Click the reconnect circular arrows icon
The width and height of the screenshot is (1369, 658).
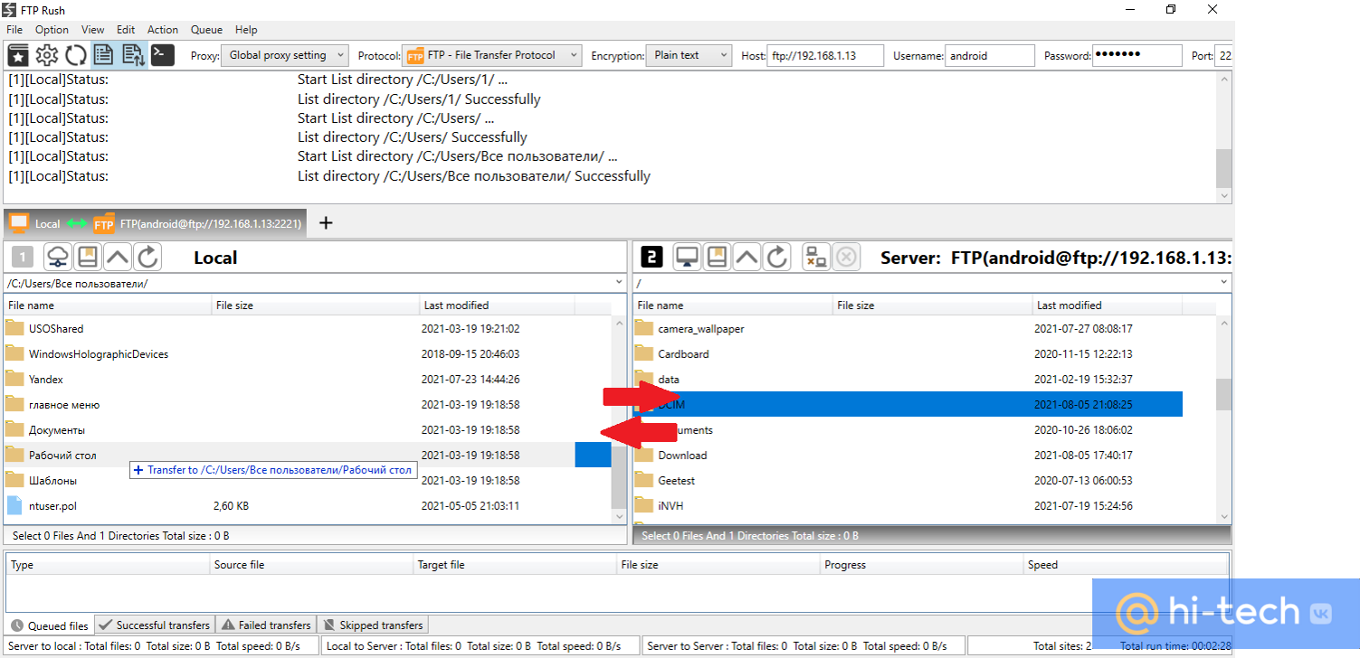tap(76, 55)
